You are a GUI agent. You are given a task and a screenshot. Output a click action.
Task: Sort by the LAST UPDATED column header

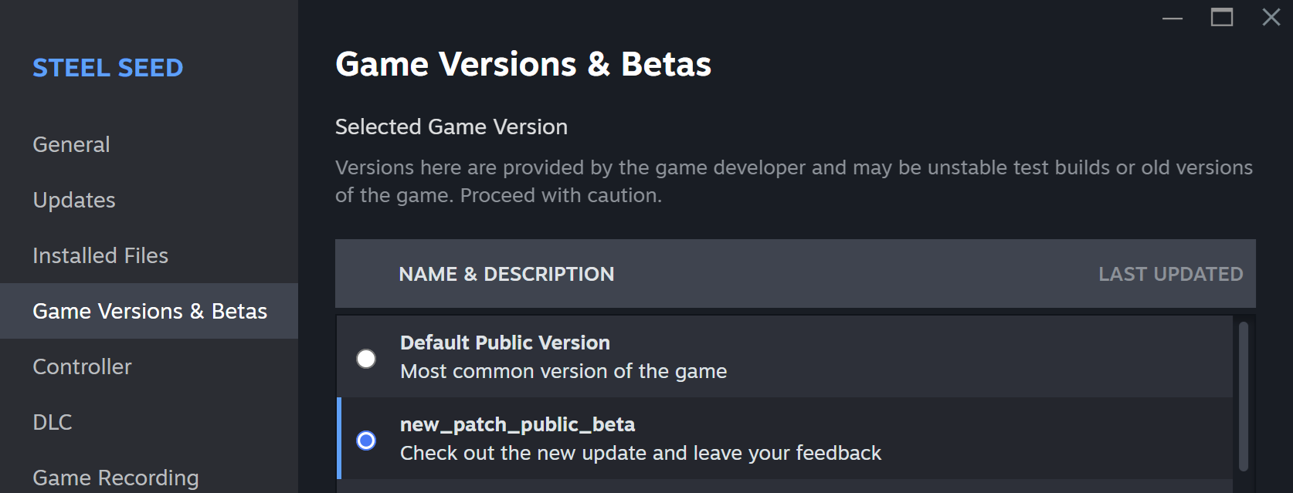1171,274
